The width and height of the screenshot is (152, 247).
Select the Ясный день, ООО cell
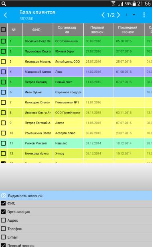coord(68,62)
